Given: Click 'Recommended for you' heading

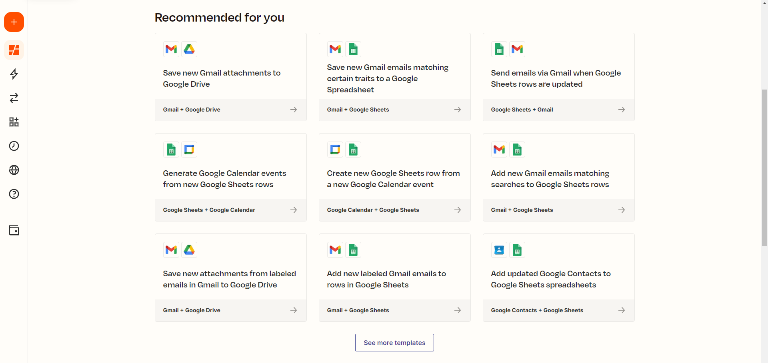Looking at the screenshot, I should pyautogui.click(x=220, y=18).
